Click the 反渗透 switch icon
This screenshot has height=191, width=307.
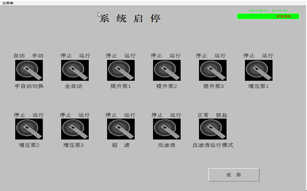[167, 129]
